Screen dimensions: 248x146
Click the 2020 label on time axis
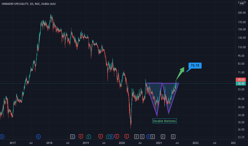(122, 143)
